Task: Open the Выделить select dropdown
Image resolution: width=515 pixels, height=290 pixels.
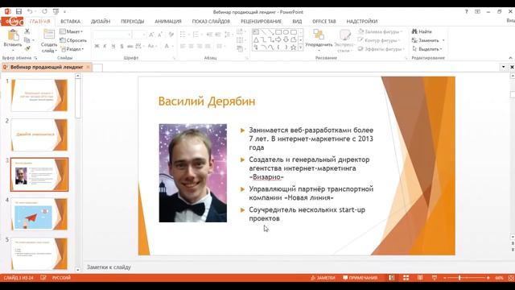Action: pyautogui.click(x=427, y=49)
